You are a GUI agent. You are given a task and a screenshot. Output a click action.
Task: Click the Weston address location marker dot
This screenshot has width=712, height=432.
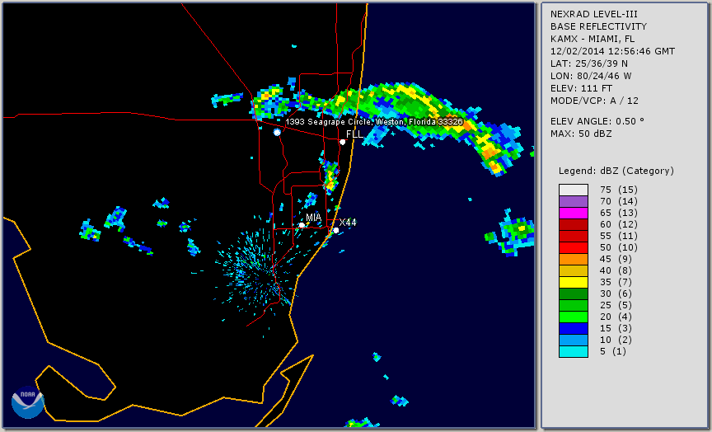[277, 132]
